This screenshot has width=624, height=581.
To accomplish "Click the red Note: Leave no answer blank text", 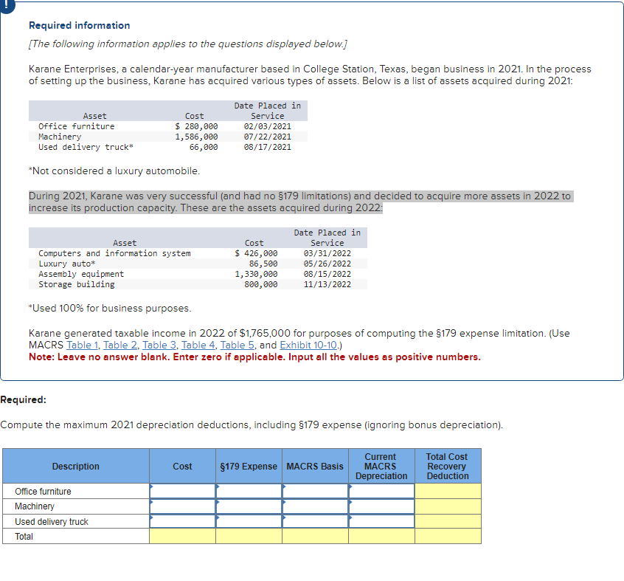I will click(x=254, y=357).
